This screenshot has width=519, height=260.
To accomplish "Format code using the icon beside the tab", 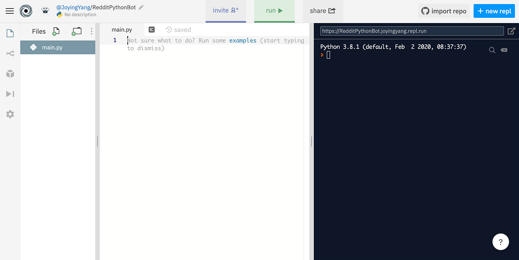I will coord(152,29).
